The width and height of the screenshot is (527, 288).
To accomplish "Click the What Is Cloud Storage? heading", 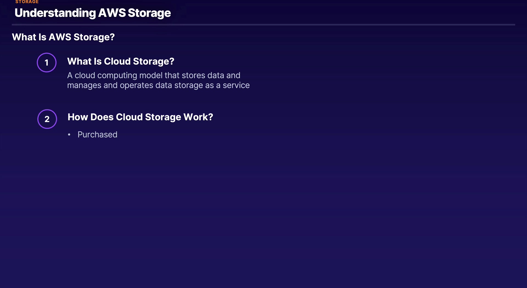I will click(120, 61).
